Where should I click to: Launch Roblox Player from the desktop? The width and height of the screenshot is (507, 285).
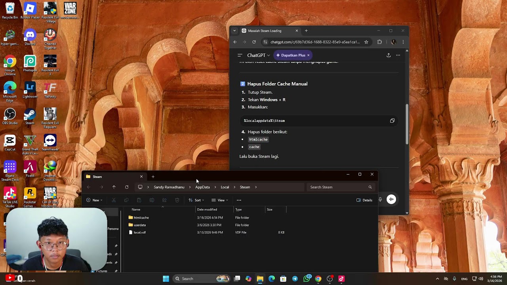tap(30, 11)
